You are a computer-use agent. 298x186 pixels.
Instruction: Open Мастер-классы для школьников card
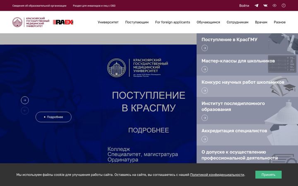click(247, 65)
